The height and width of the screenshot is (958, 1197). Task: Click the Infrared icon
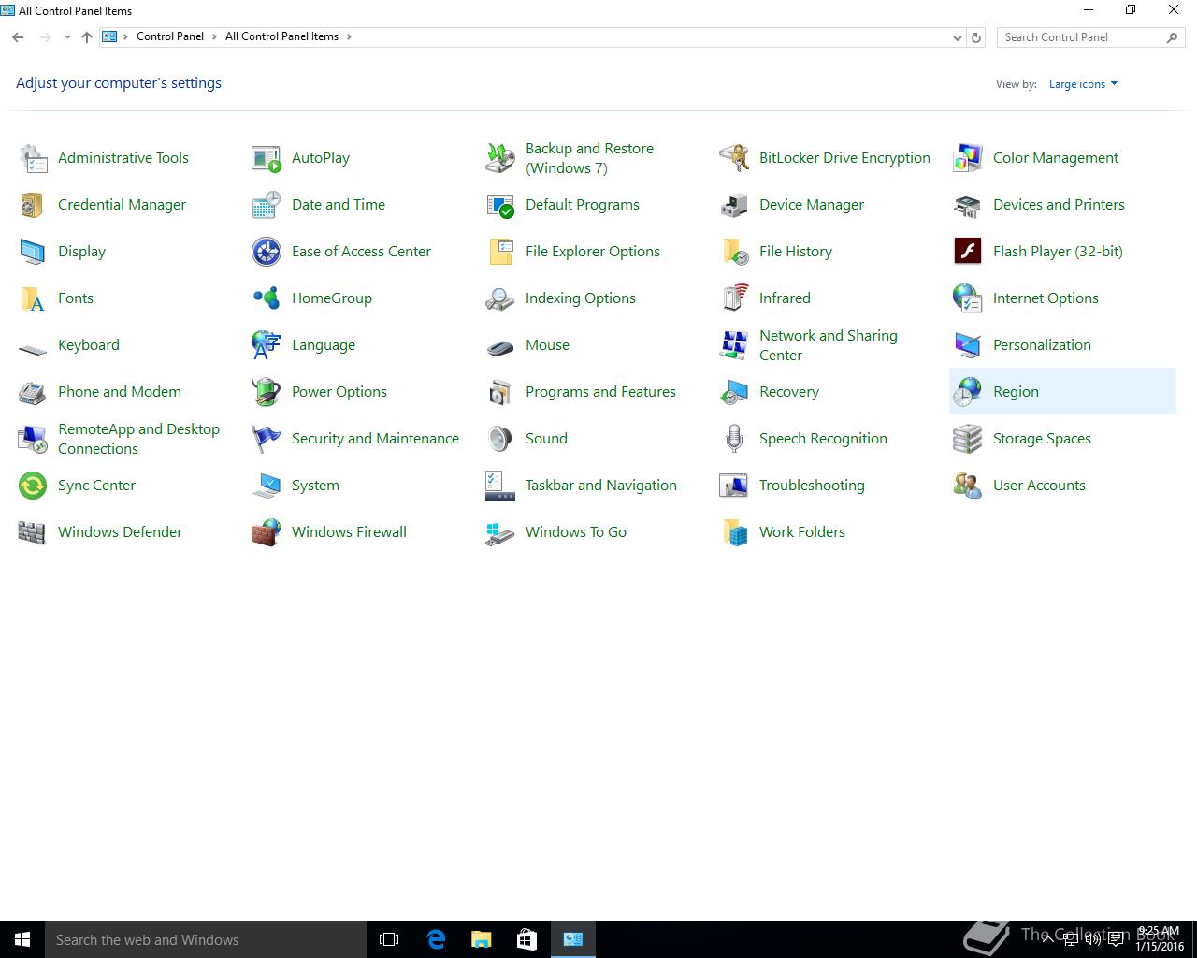(x=734, y=298)
